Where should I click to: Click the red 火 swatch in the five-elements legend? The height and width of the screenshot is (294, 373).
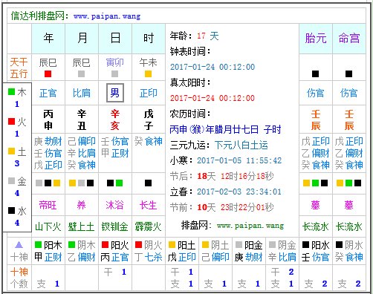tap(11, 122)
